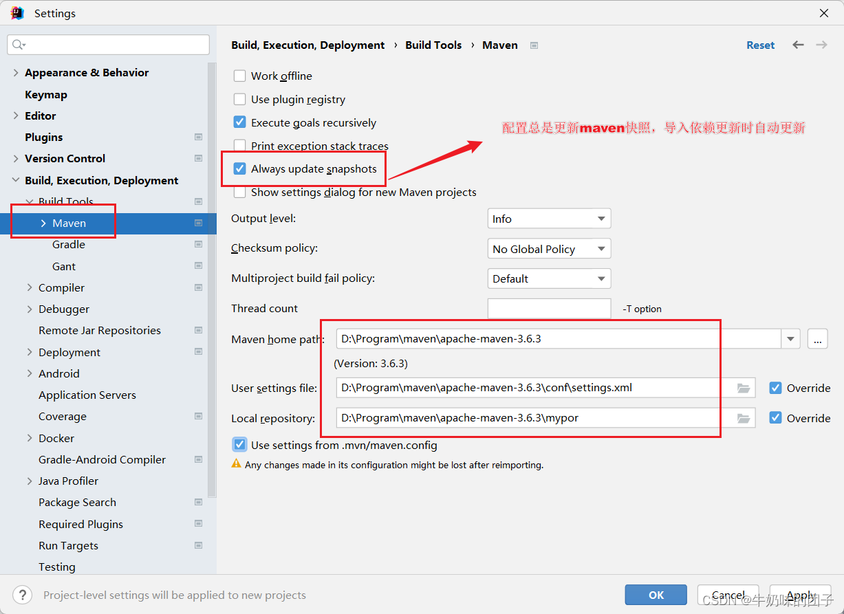Click project-level icon next to Run Targets
The height and width of the screenshot is (614, 844).
point(198,545)
